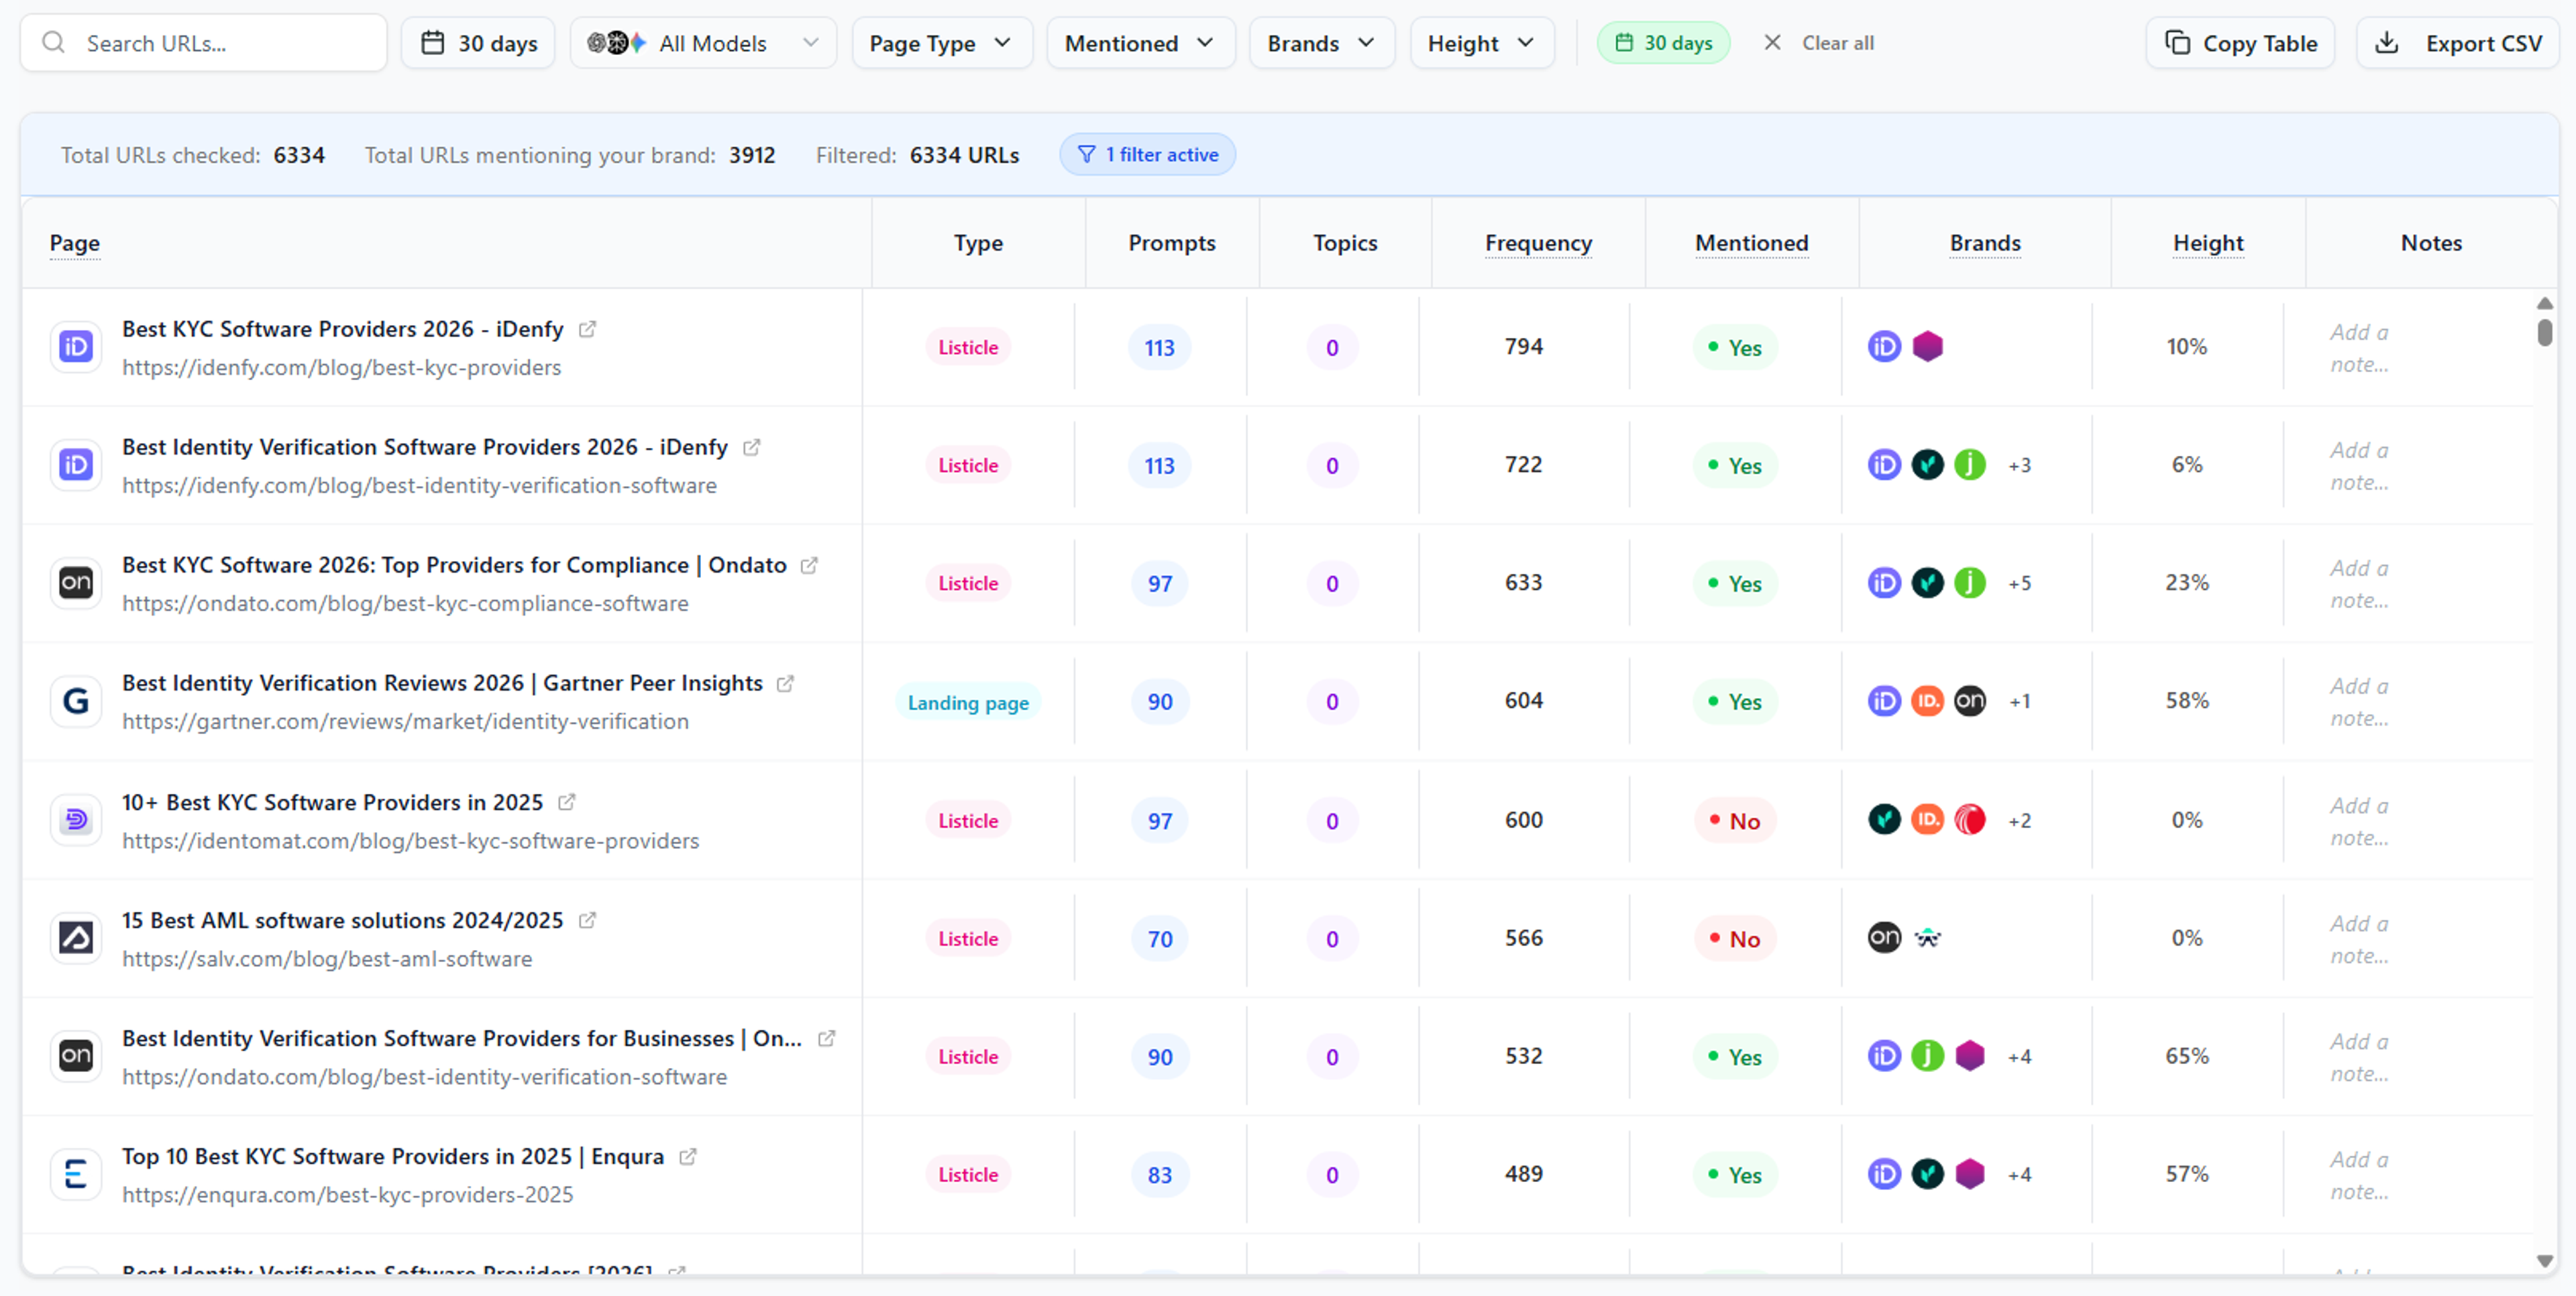Open external link icon for Enqura Top 10 row
Viewport: 2576px width, 1296px height.
point(688,1156)
